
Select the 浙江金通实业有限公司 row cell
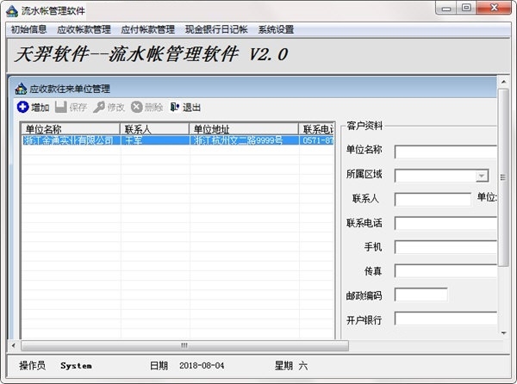[x=71, y=140]
